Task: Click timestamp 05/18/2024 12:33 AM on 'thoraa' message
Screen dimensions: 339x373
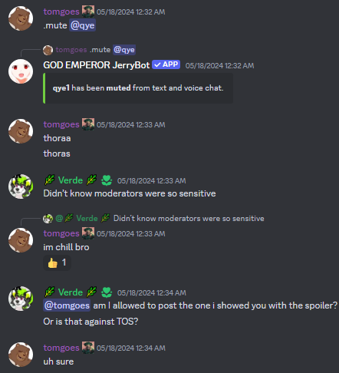Action: coord(131,125)
